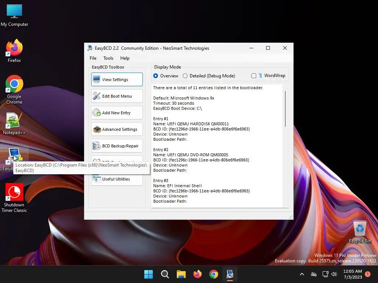
Task: Open the File menu
Action: point(93,58)
